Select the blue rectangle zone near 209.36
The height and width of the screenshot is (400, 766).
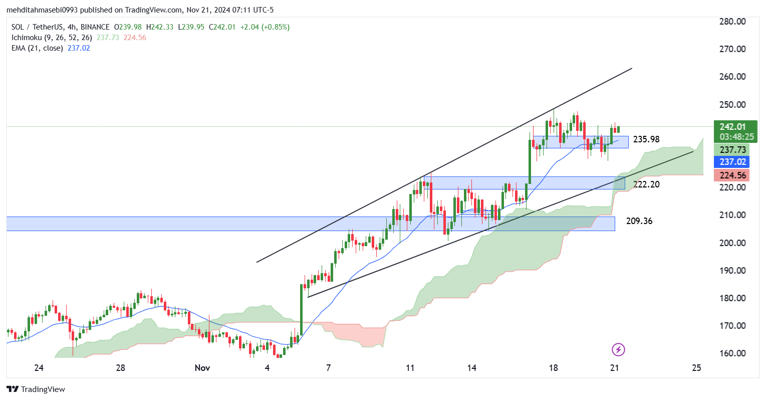[311, 224]
